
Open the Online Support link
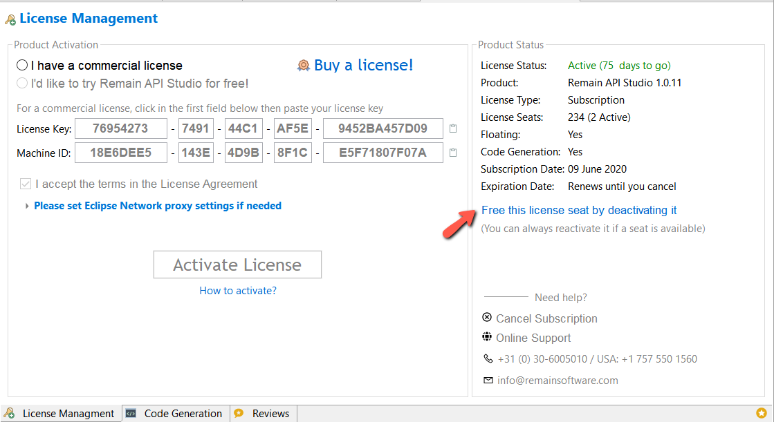(533, 338)
